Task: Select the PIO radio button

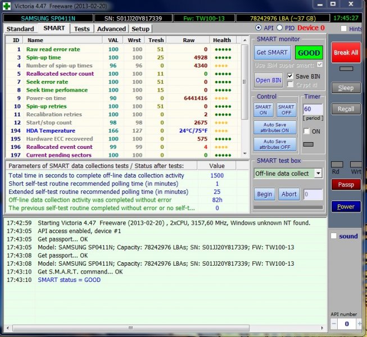Action: [x=280, y=28]
